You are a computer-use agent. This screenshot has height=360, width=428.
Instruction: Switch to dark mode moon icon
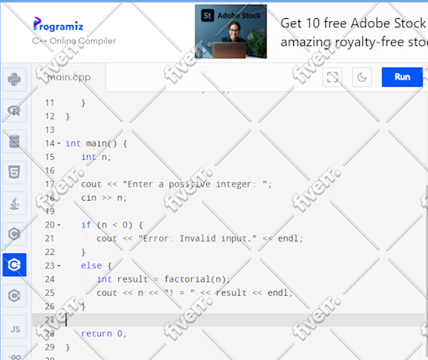coord(361,77)
